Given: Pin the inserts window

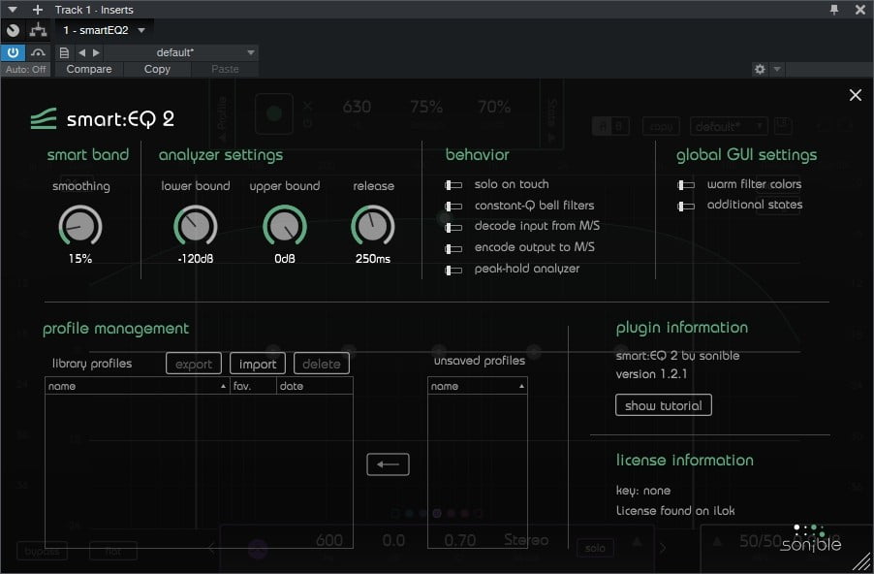Looking at the screenshot, I should [x=834, y=10].
